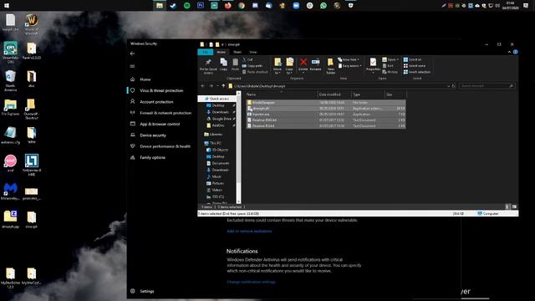Open Device security in Windows Security
The width and height of the screenshot is (535, 301).
[x=153, y=135]
